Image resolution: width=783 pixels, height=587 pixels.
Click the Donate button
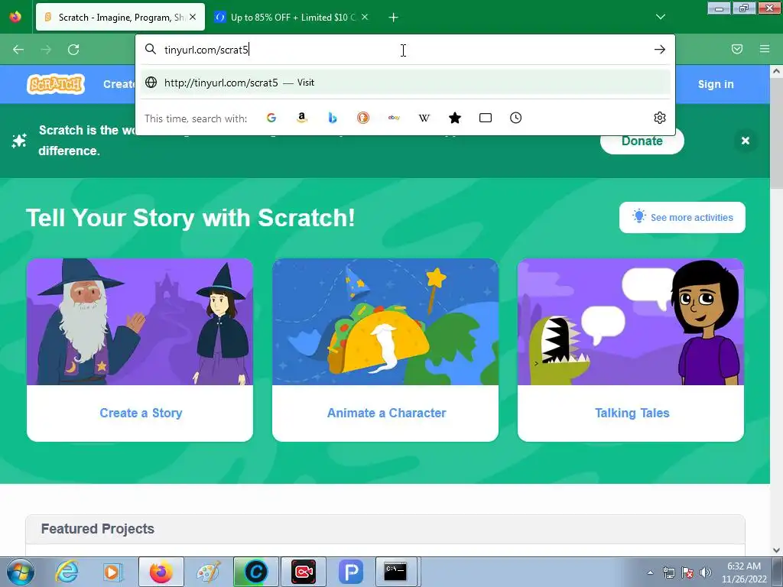(x=642, y=141)
